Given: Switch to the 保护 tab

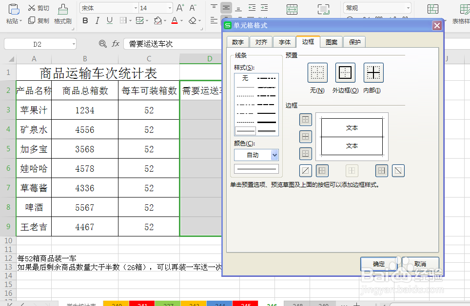Looking at the screenshot, I should pos(354,42).
